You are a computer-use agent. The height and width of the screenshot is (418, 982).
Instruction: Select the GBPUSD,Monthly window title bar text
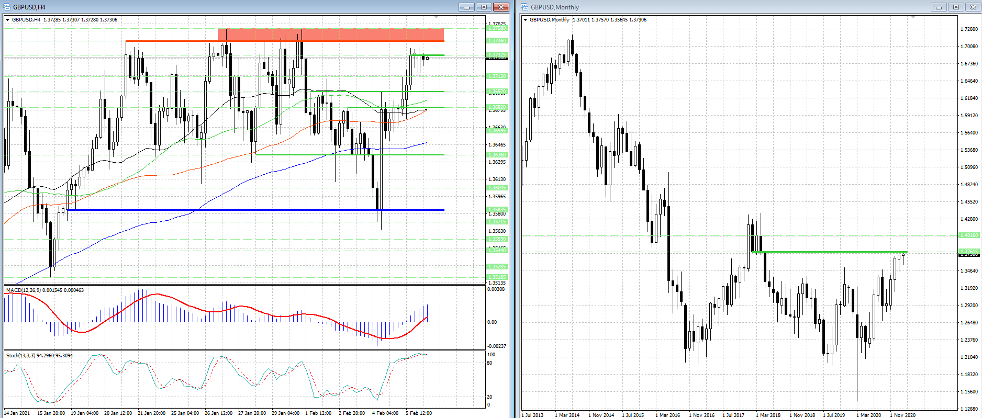[x=555, y=7]
